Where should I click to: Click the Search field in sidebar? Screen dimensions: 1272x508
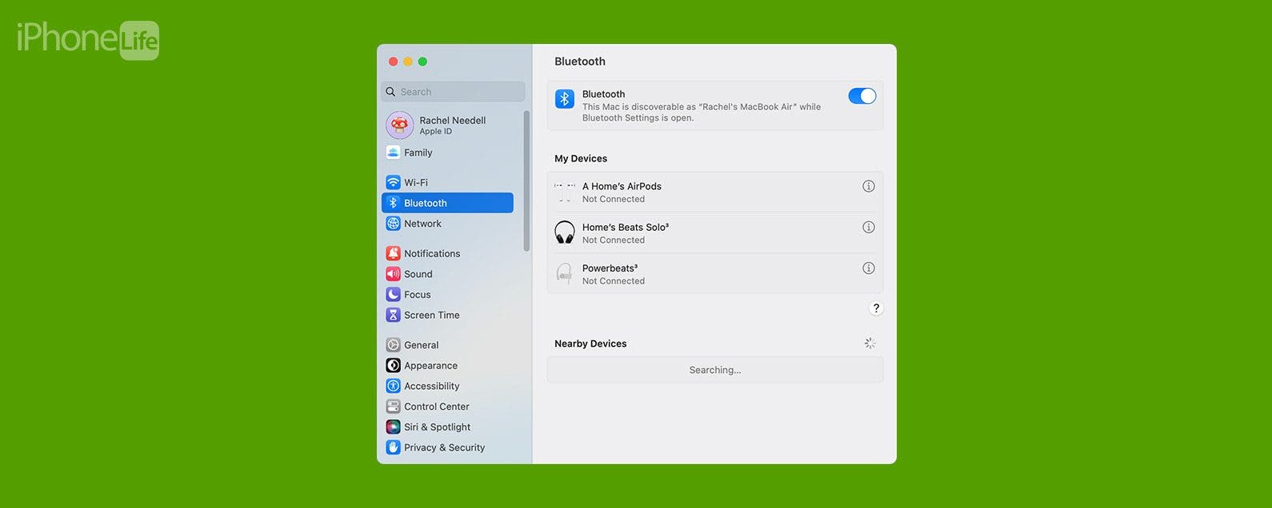click(x=454, y=92)
